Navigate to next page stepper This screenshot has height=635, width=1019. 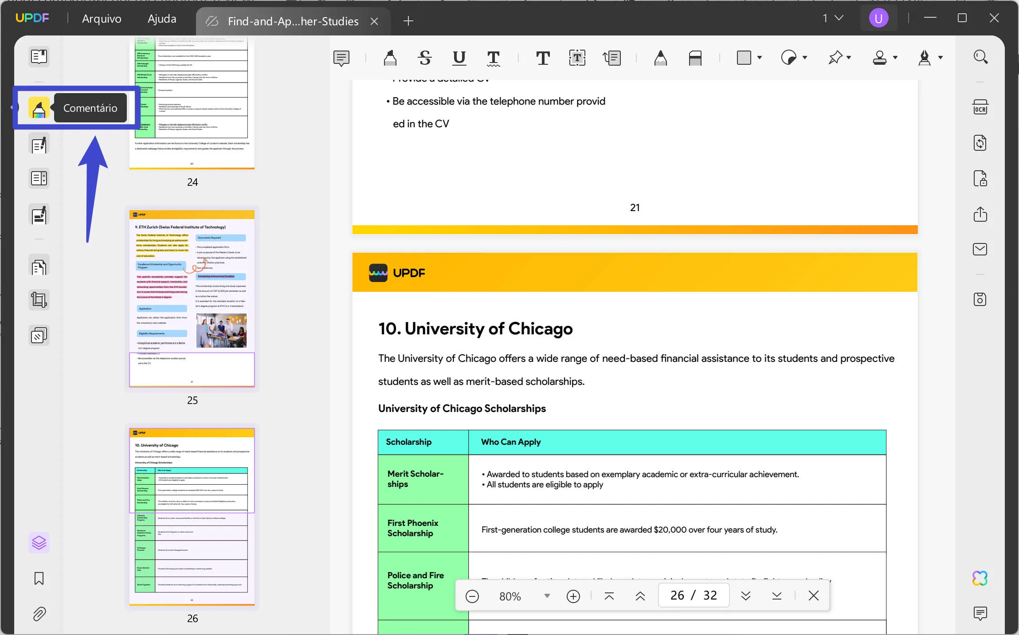746,596
